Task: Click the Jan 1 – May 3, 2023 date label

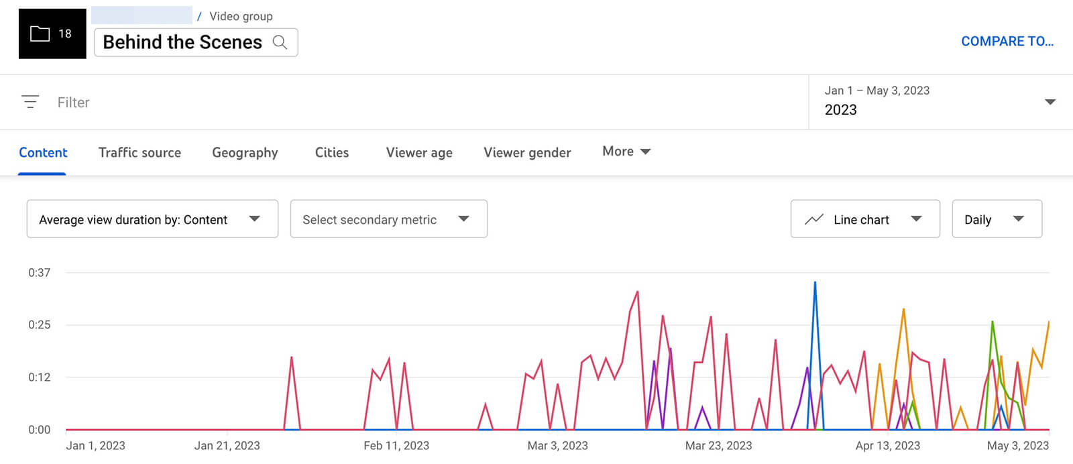Action: pos(877,91)
